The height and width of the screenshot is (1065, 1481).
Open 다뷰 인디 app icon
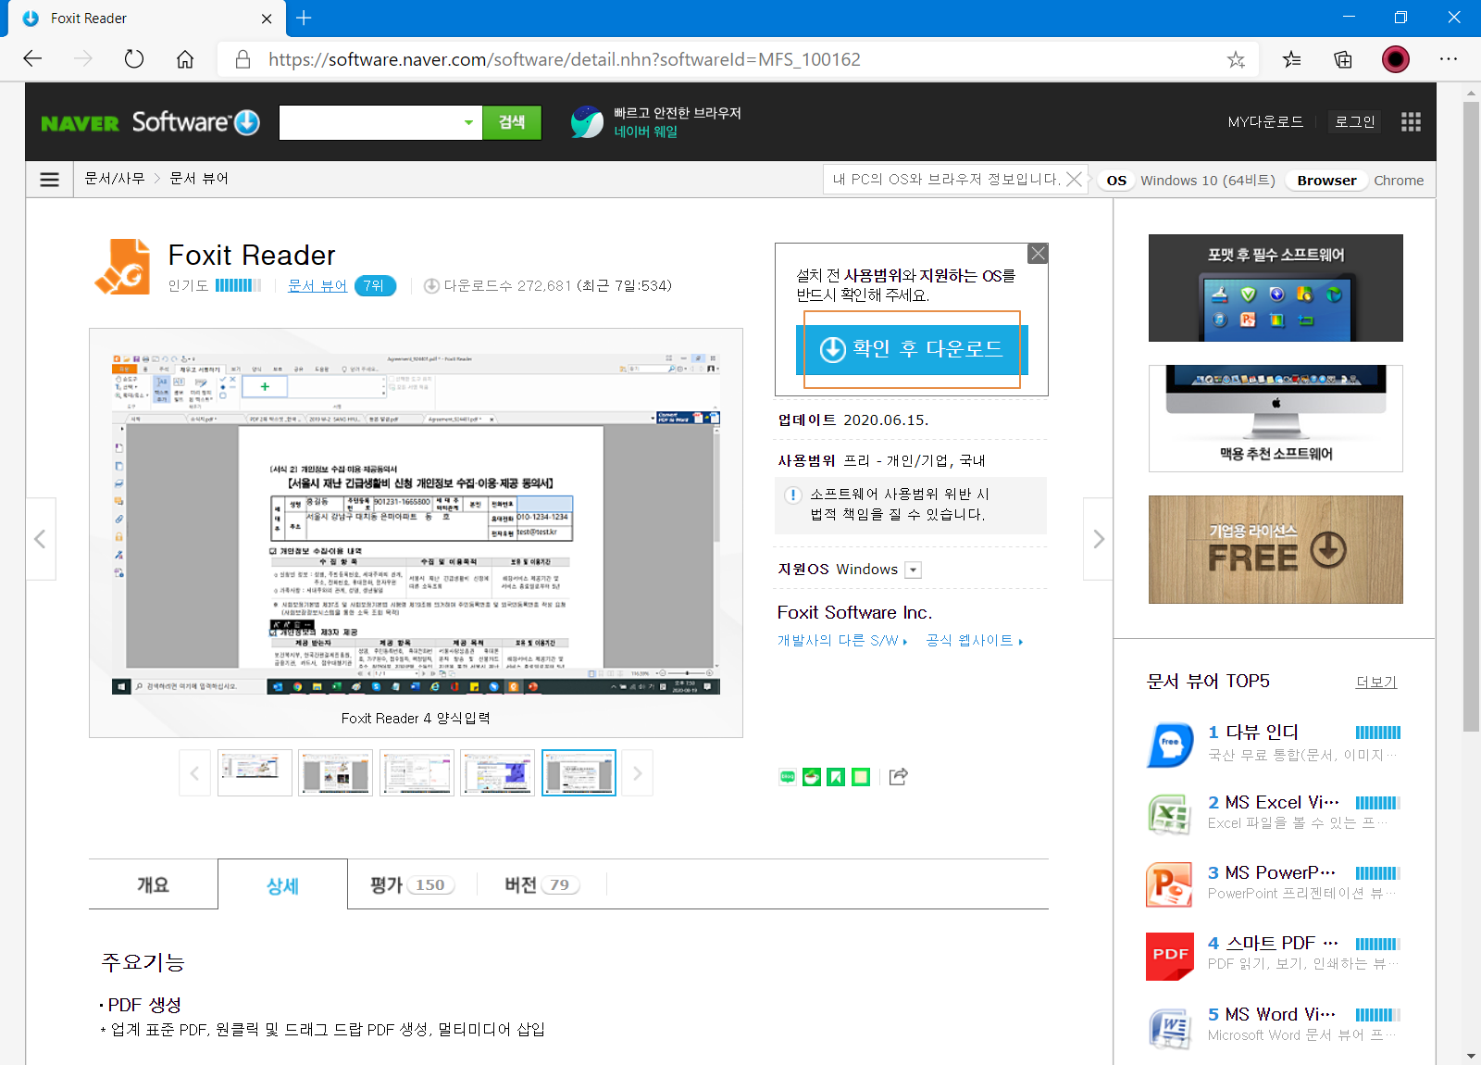point(1170,745)
